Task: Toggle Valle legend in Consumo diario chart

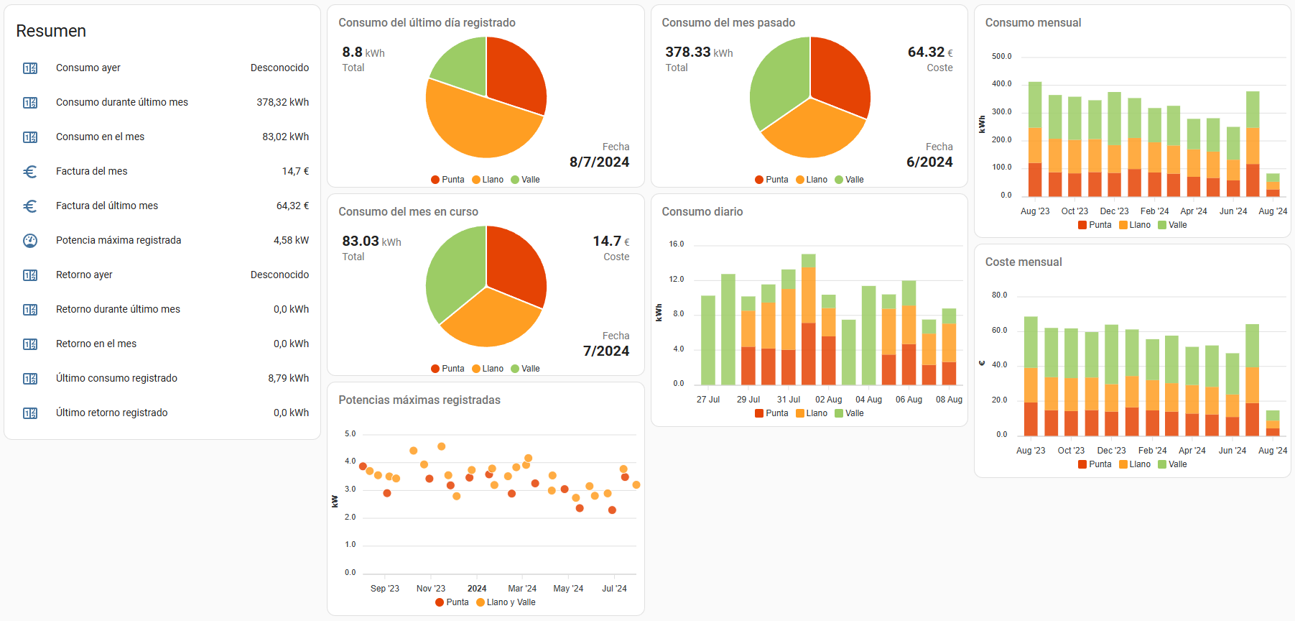Action: 849,413
